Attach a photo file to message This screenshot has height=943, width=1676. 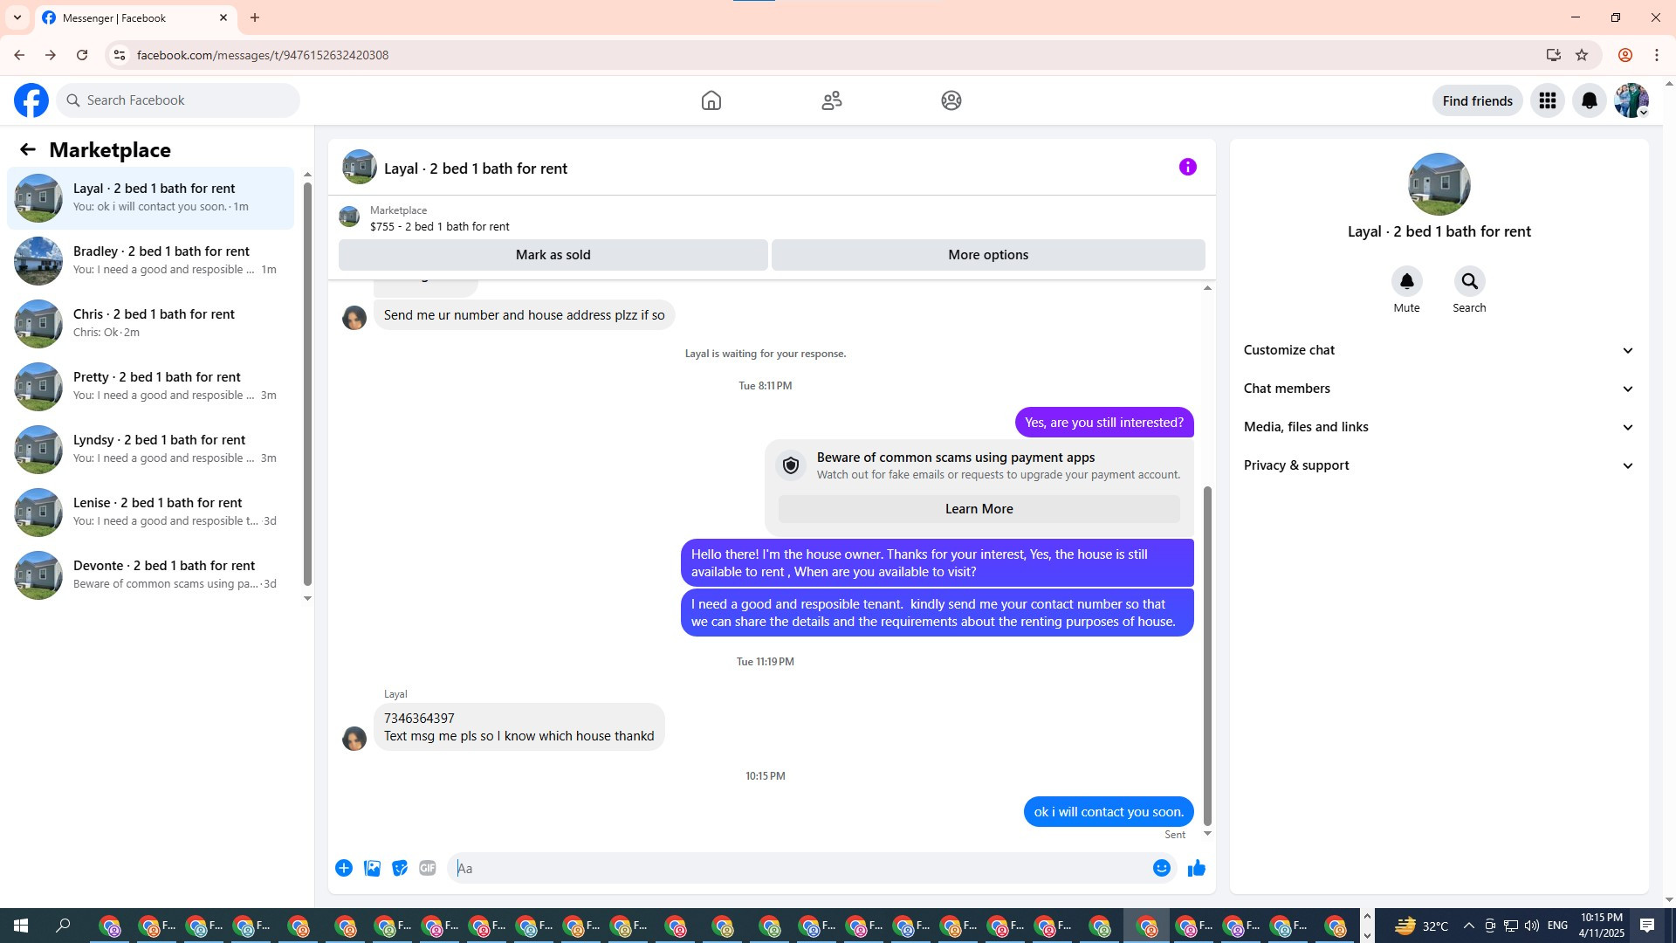(372, 868)
